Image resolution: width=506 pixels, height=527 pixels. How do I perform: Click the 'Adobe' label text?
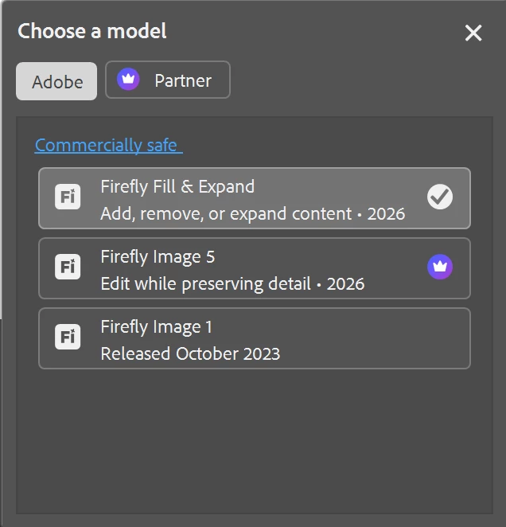(57, 82)
